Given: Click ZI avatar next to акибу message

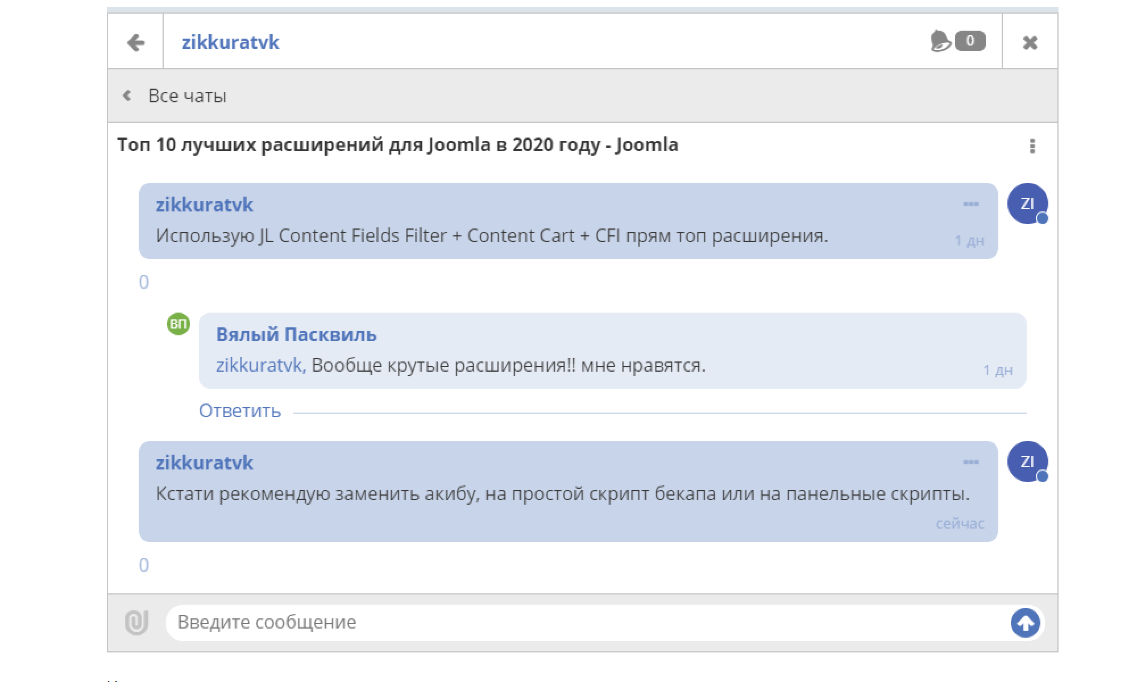Looking at the screenshot, I should [1027, 461].
